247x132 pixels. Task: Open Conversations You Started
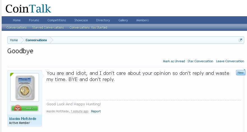[88, 27]
